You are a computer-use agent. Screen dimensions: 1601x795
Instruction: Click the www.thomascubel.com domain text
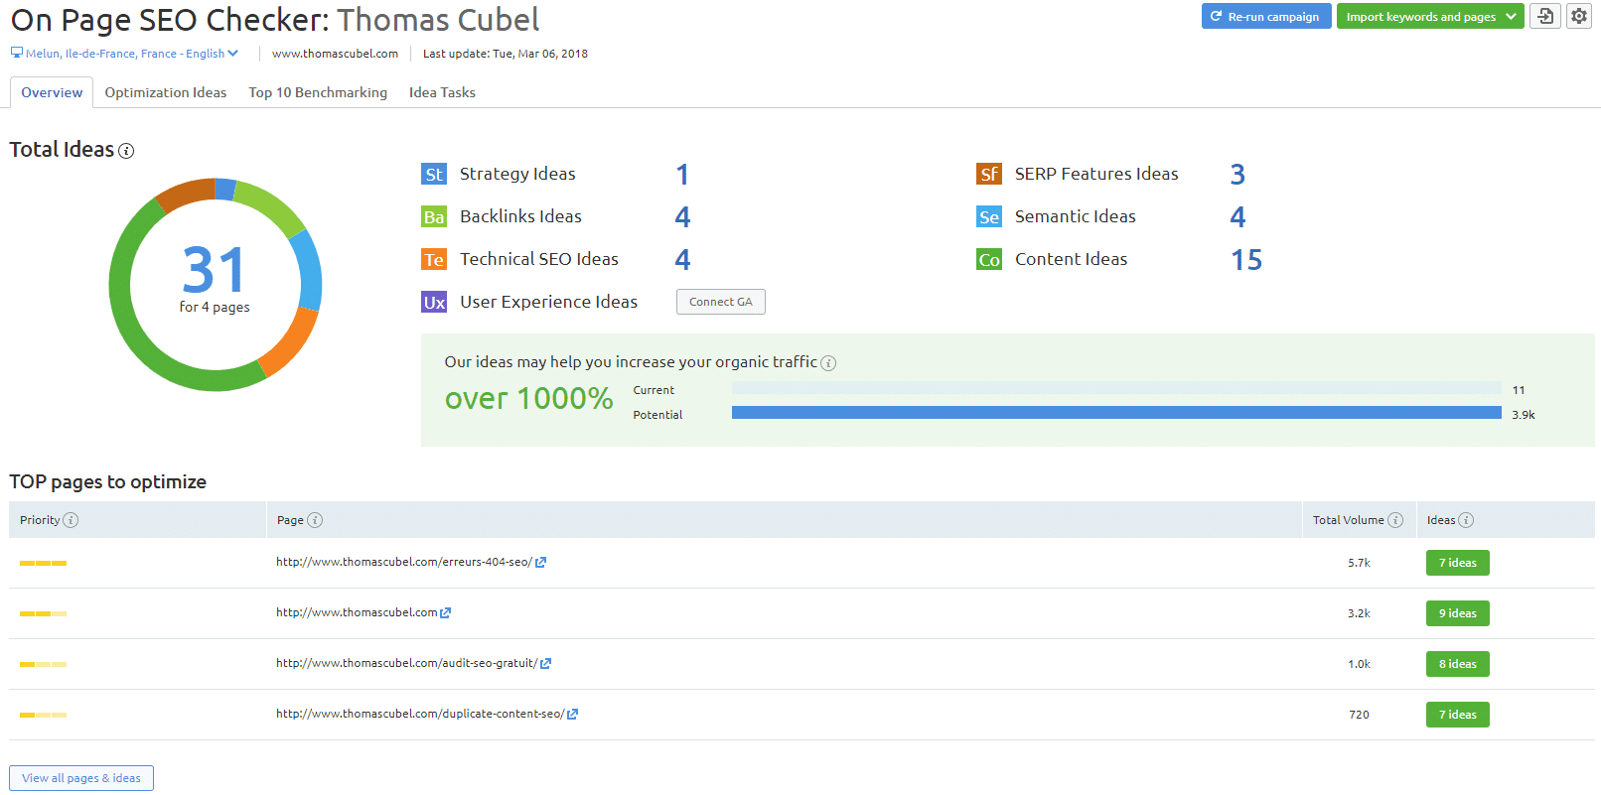[335, 54]
